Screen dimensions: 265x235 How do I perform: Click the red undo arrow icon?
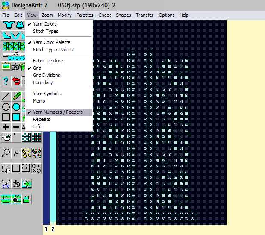pyautogui.click(x=16, y=81)
